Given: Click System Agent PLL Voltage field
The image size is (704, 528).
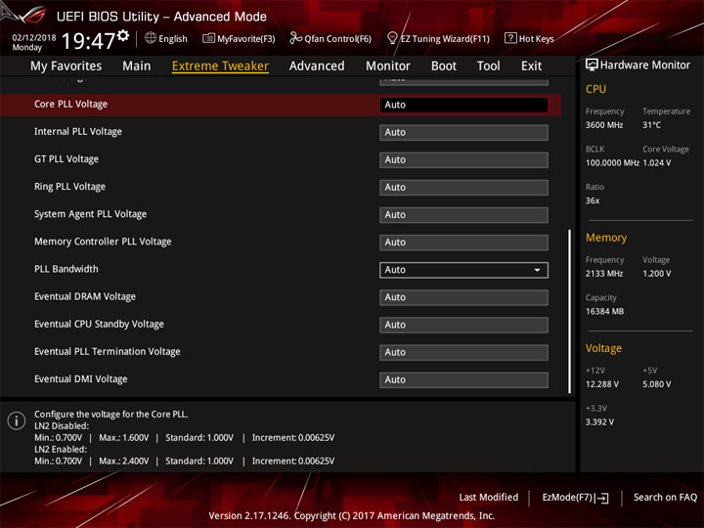Looking at the screenshot, I should (463, 215).
